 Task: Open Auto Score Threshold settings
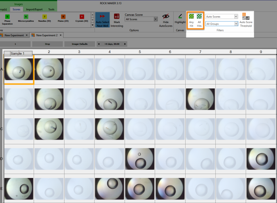pos(246,20)
